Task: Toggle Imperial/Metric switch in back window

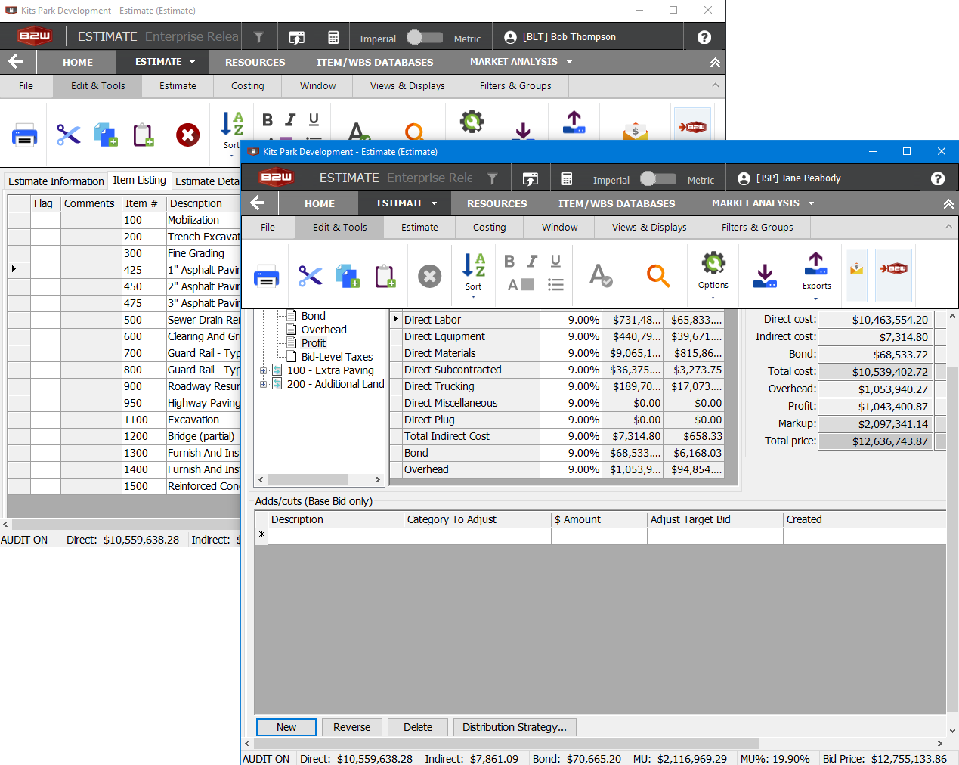Action: 424,37
